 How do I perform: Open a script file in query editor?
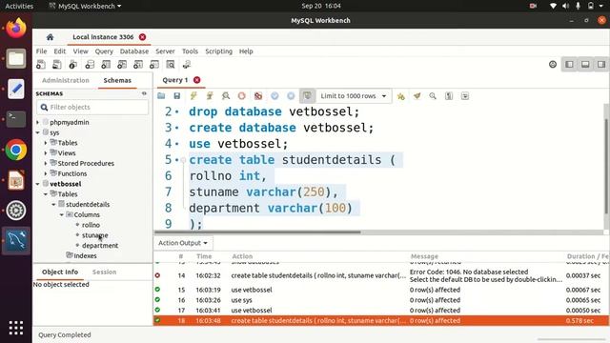161,96
